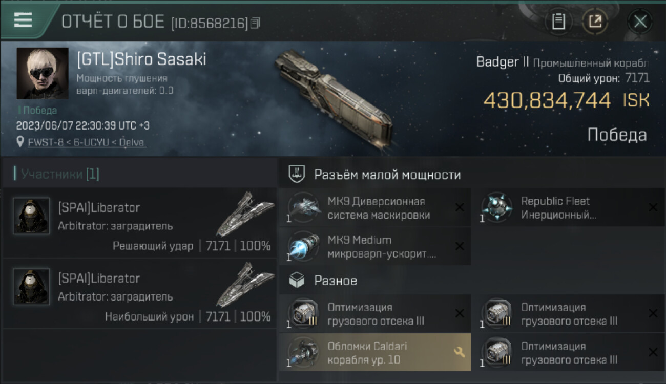Open the FWST-8 < 6-UCYU < Delve location link
The image size is (666, 384).
(87, 142)
